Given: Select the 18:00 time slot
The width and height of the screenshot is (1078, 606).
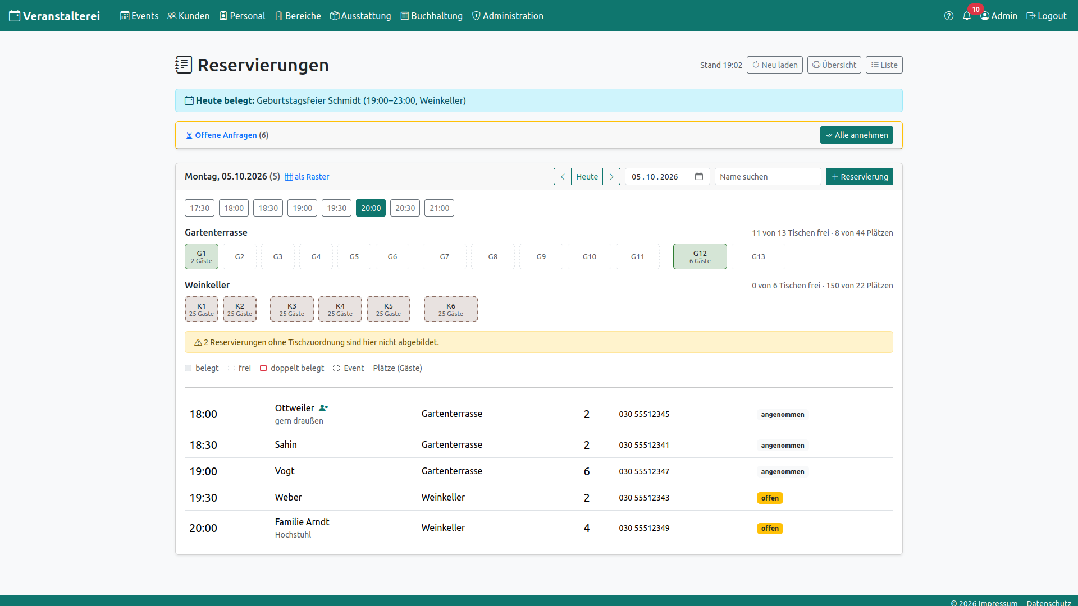Looking at the screenshot, I should click(234, 208).
